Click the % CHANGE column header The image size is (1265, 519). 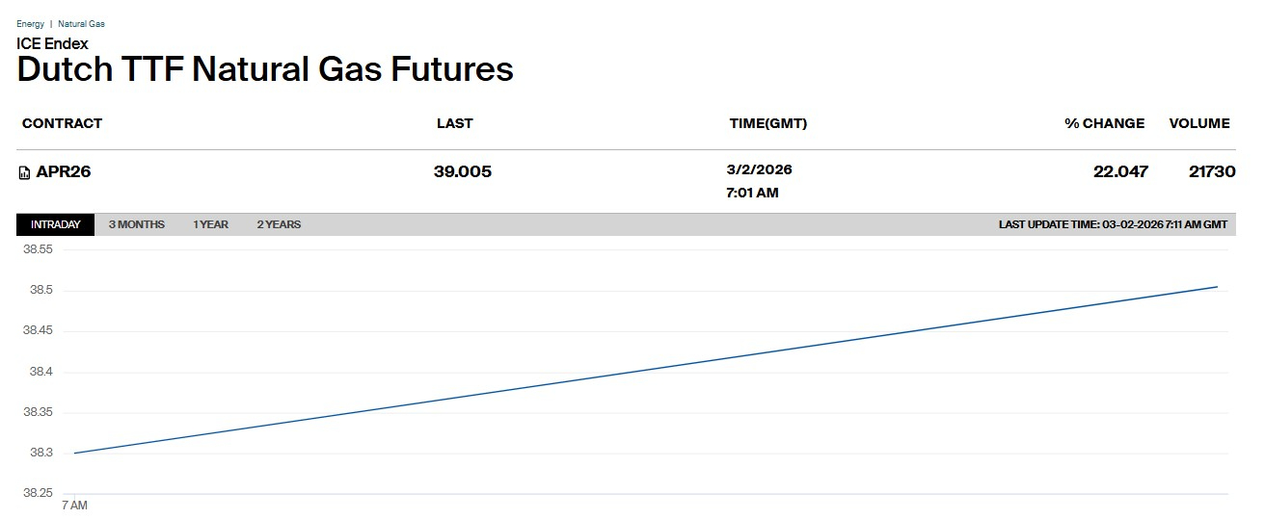coord(1104,123)
